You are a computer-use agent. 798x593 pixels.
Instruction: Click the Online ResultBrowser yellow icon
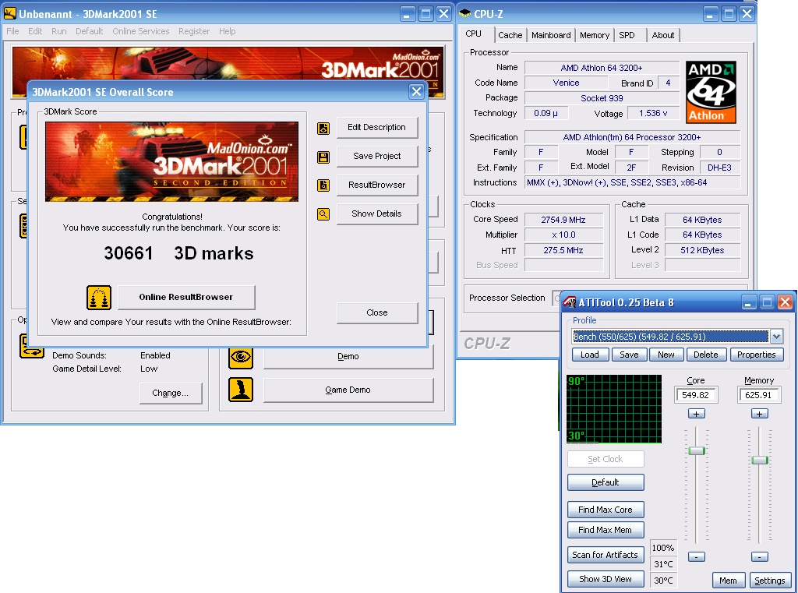pos(99,298)
